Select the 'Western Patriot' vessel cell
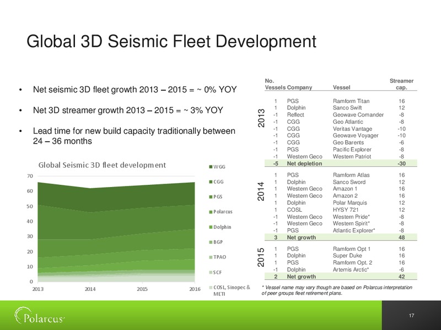Screen dimensions: 441x330 352,157
